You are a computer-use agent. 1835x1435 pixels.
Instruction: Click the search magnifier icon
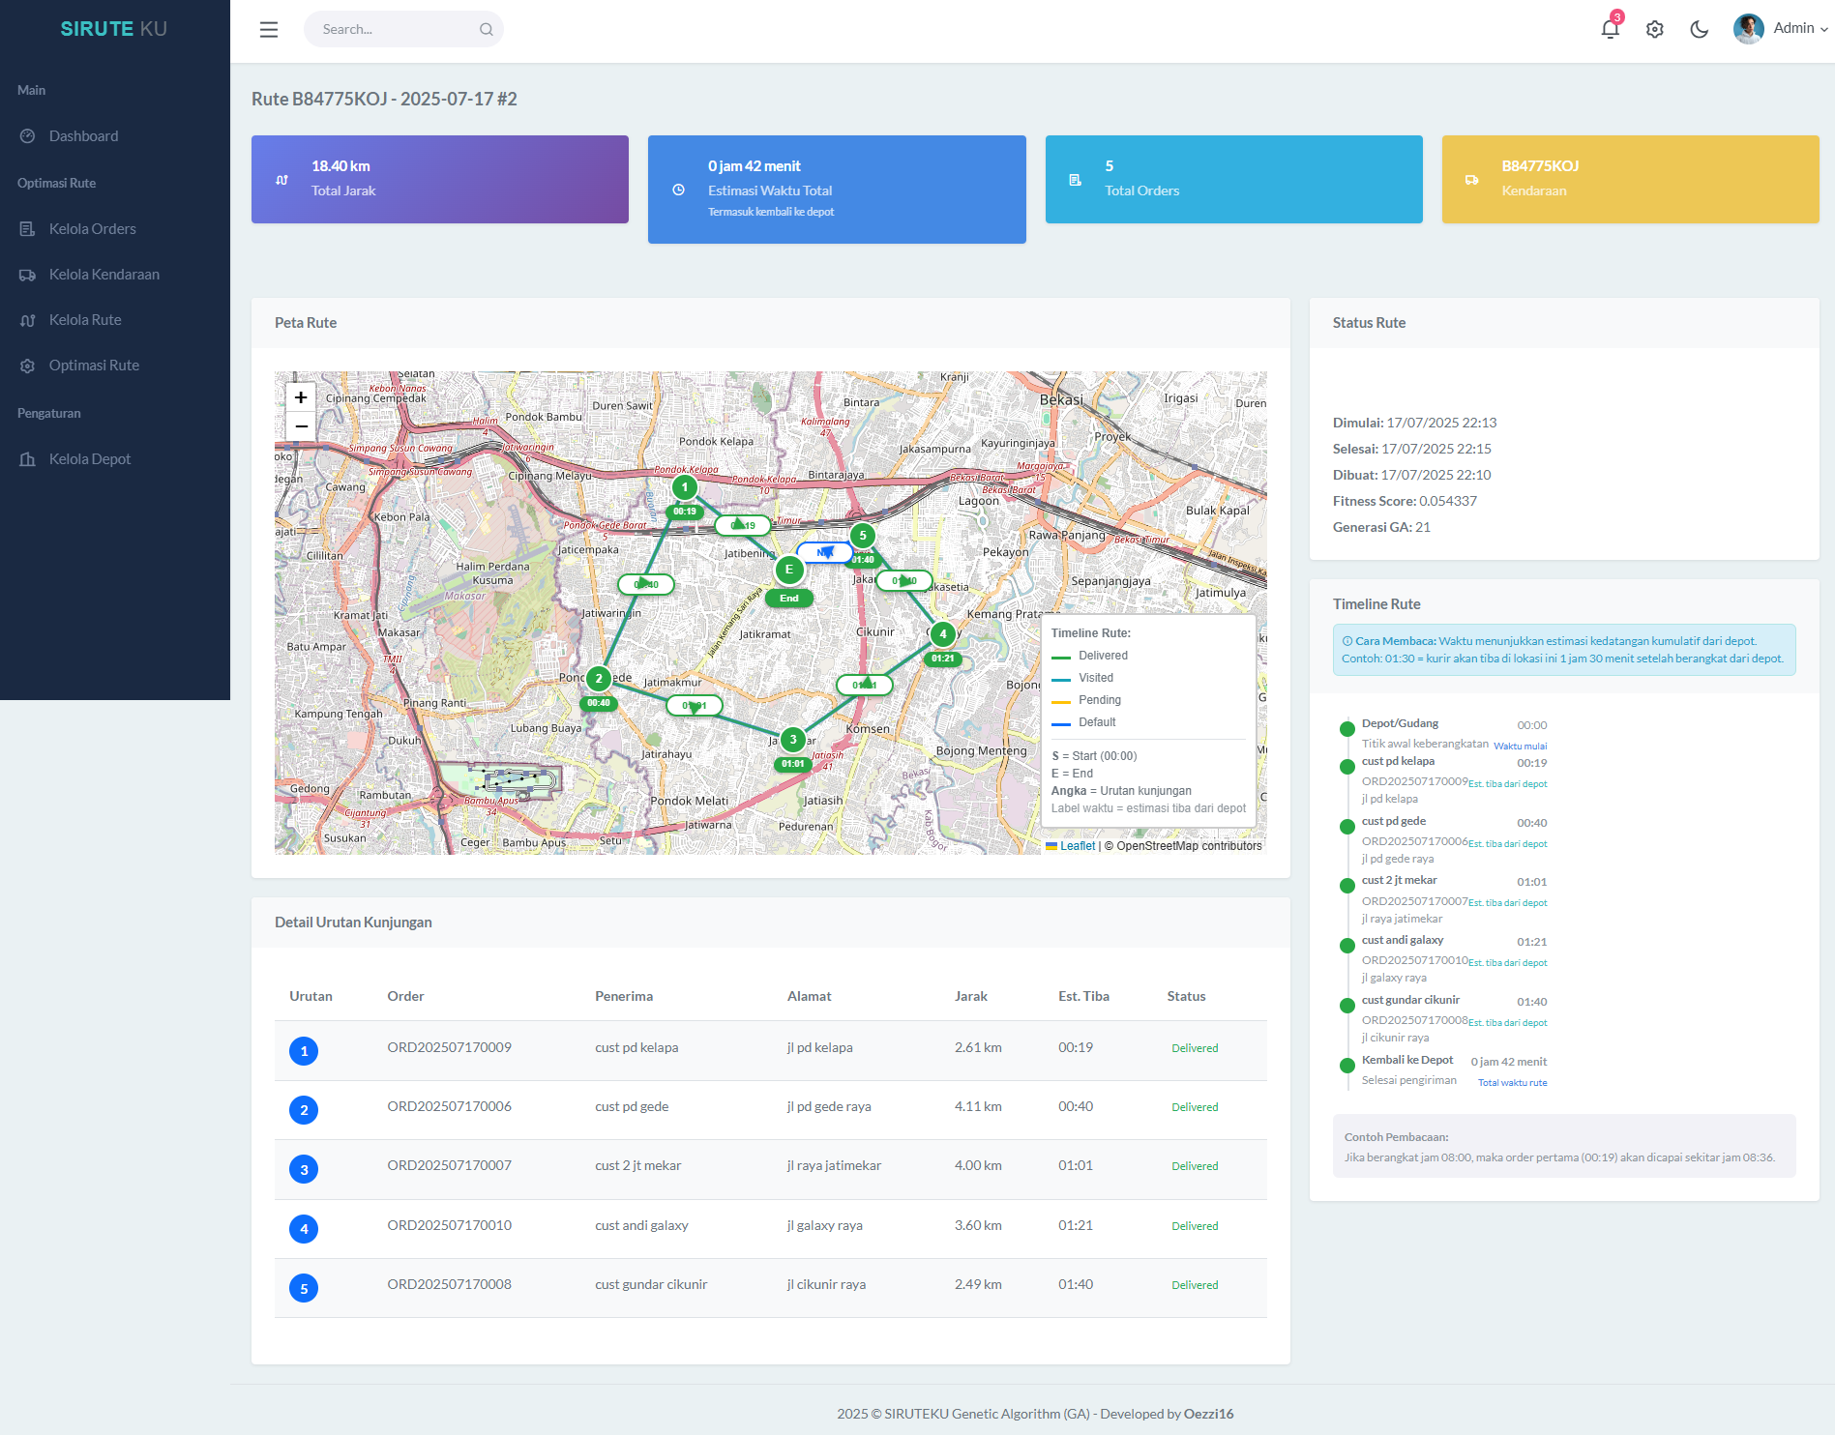click(486, 29)
